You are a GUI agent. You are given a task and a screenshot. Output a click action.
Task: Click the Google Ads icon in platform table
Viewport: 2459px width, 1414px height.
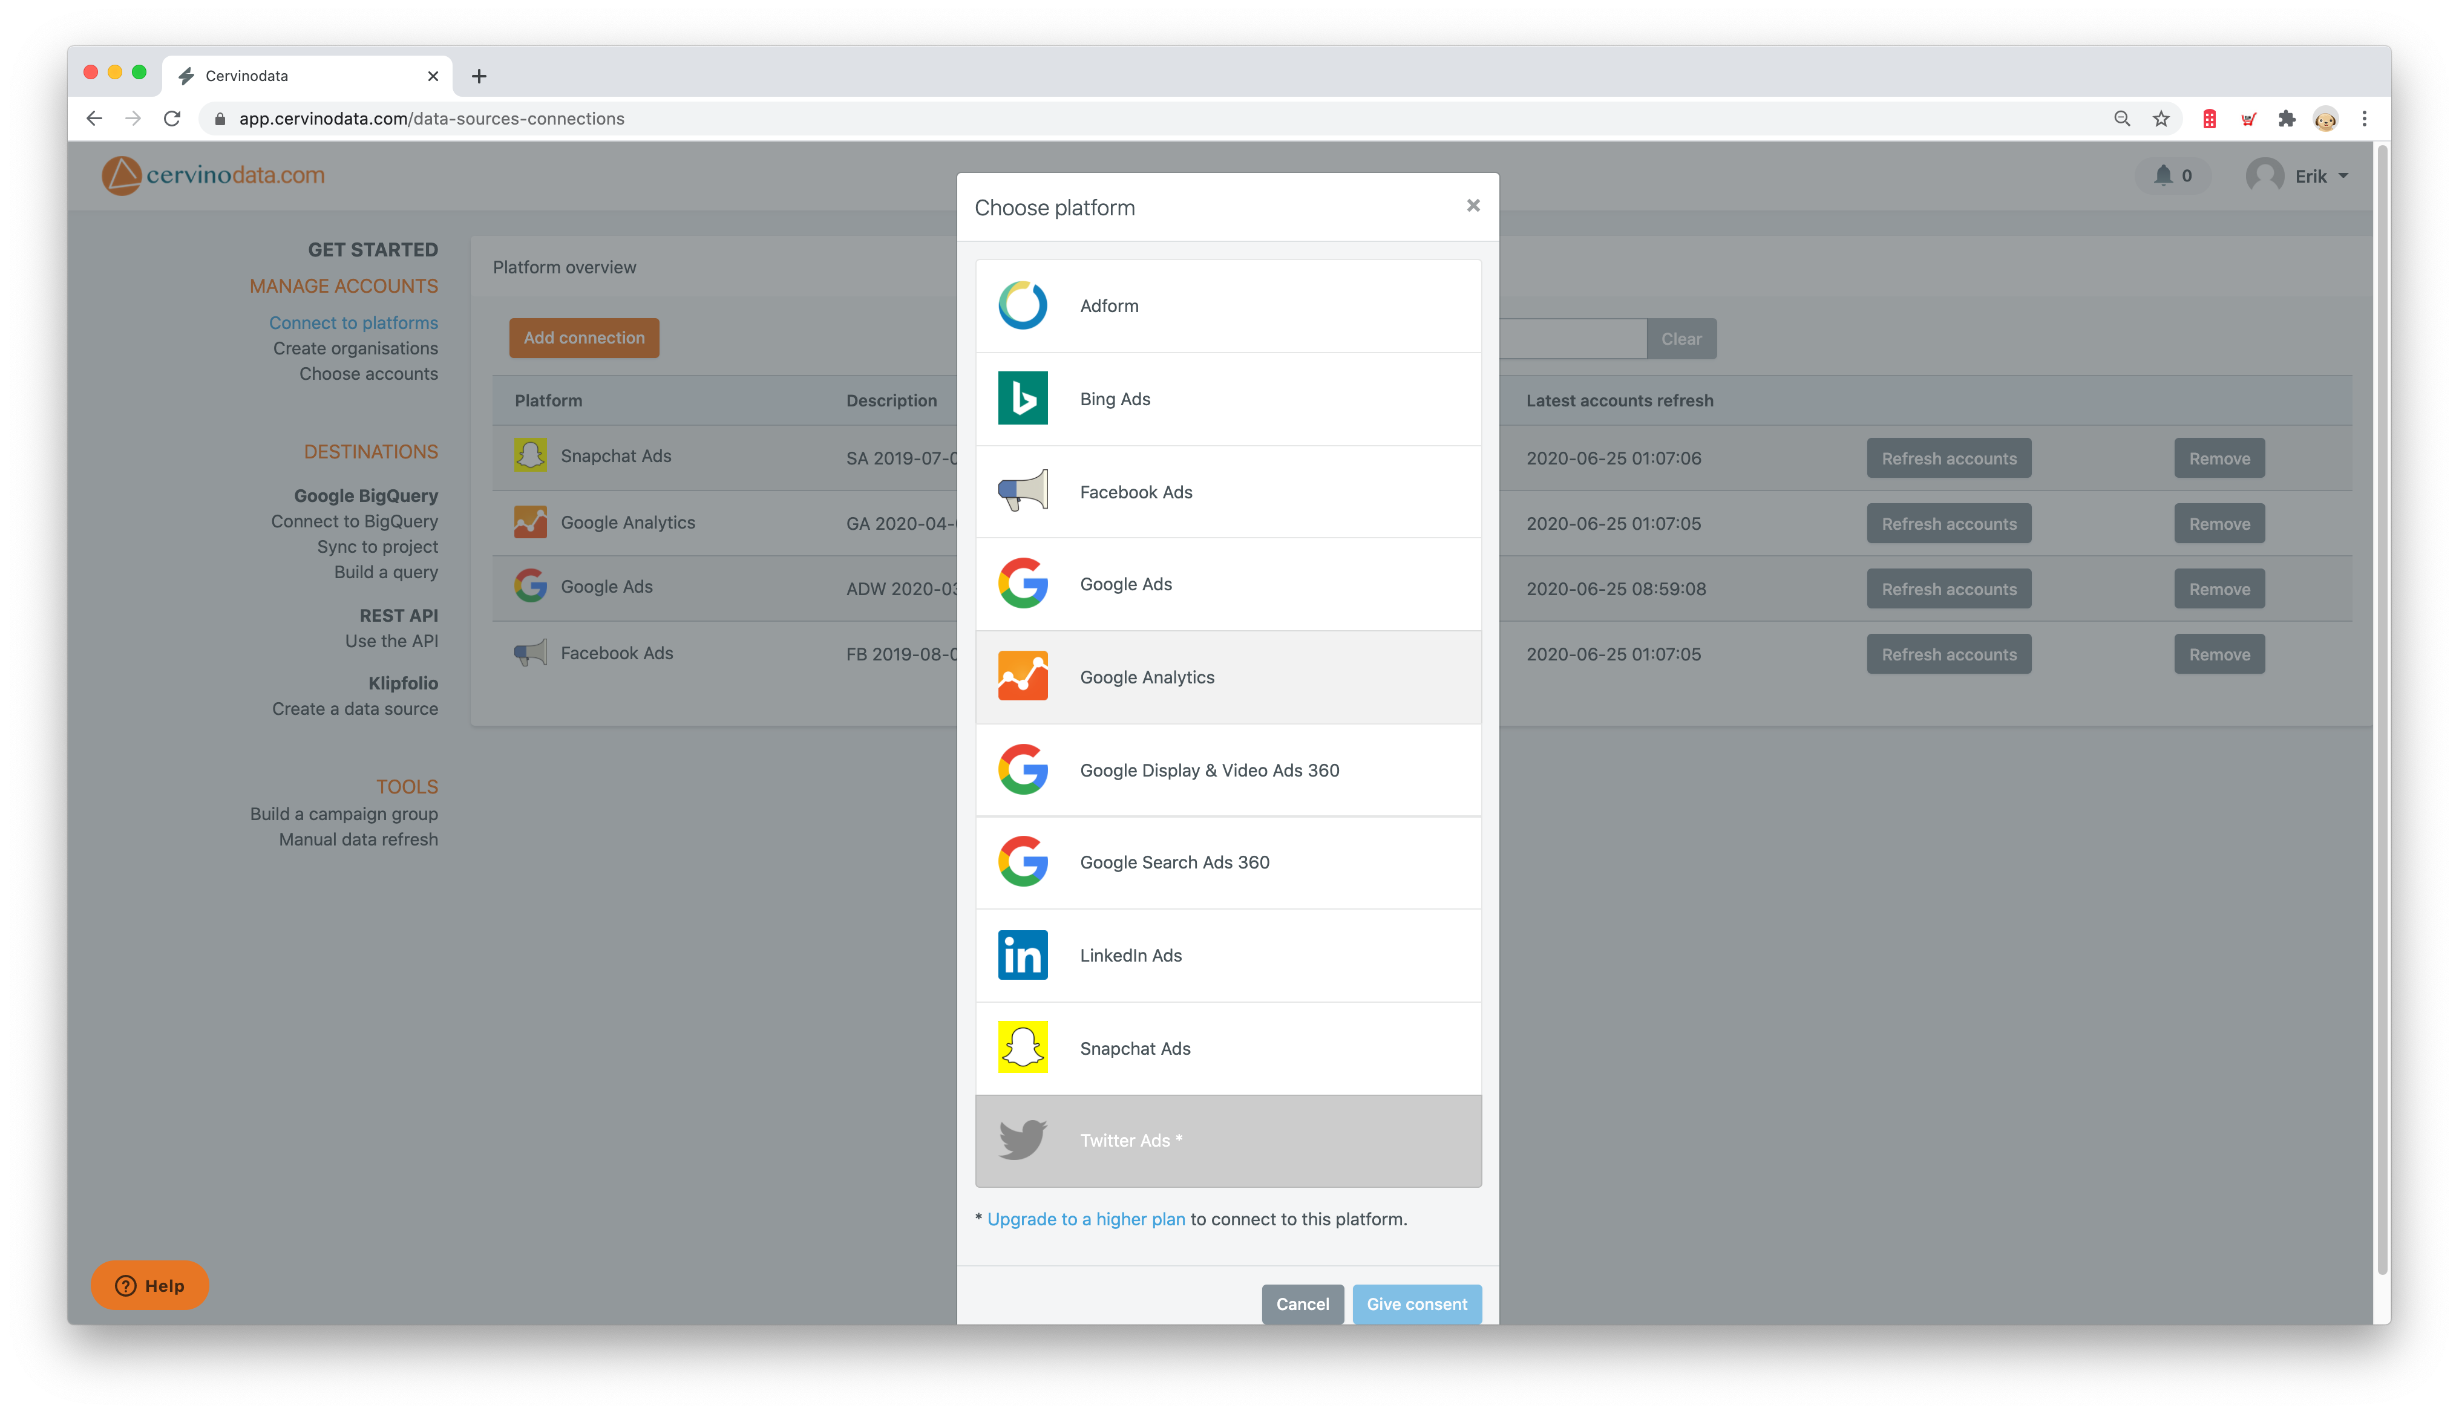pos(529,587)
